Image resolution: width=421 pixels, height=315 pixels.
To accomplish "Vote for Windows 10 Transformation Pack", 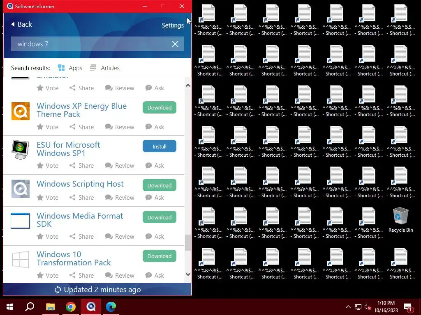I will click(x=48, y=275).
